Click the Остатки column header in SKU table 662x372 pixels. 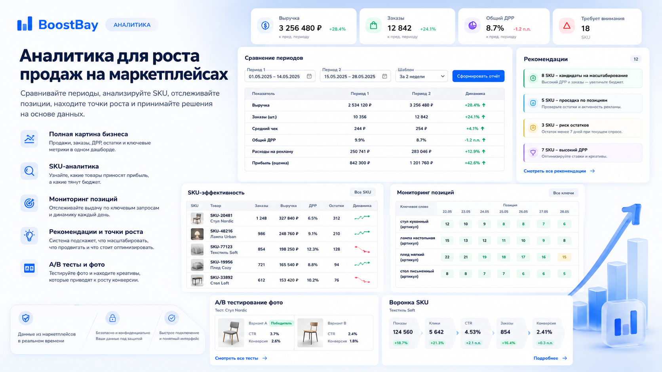pos(336,206)
